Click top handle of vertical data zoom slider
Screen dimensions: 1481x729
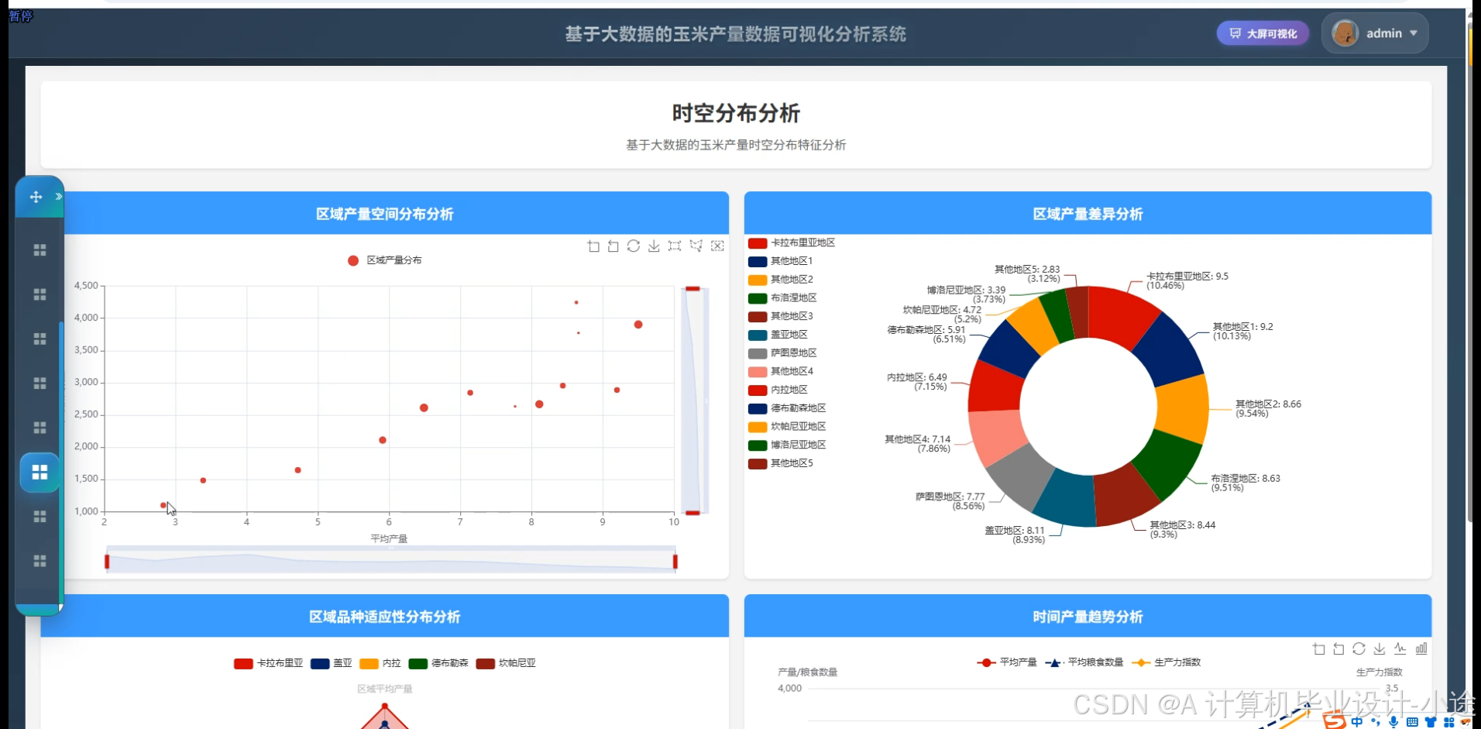coord(692,289)
